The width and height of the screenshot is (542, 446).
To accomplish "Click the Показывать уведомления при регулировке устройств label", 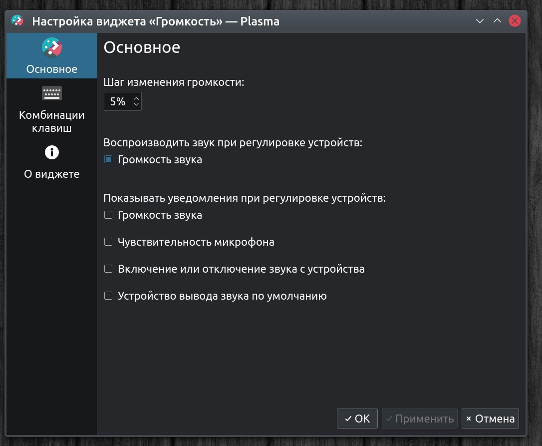I will 245,198.
